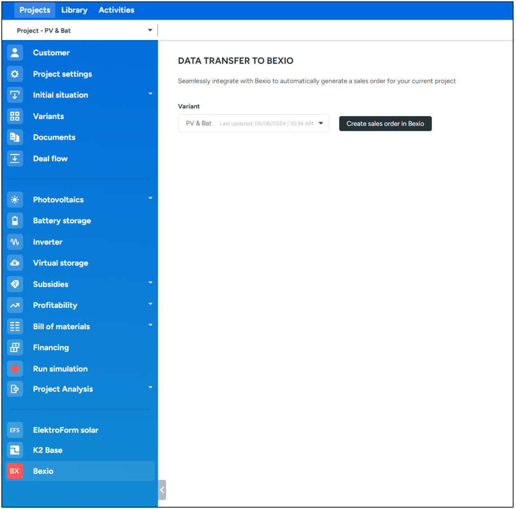
Task: Click Create sales order in Bexio button
Action: 385,124
